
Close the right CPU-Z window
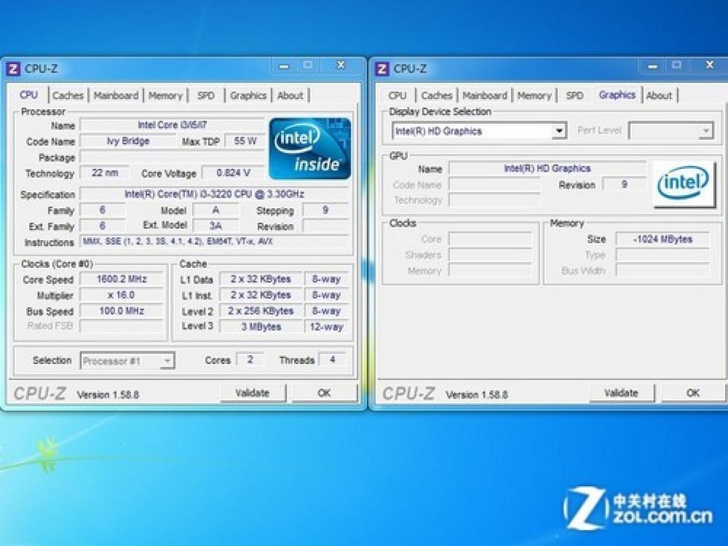[710, 66]
